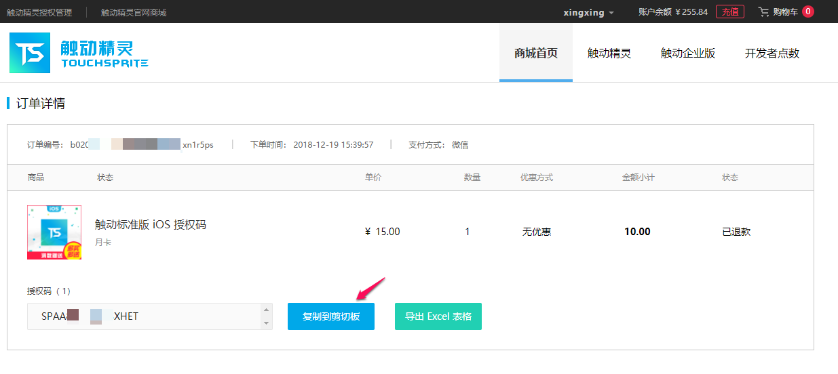Click the 订单编号 order number text
Image resolution: width=838 pixels, height=374 pixels.
click(120, 145)
